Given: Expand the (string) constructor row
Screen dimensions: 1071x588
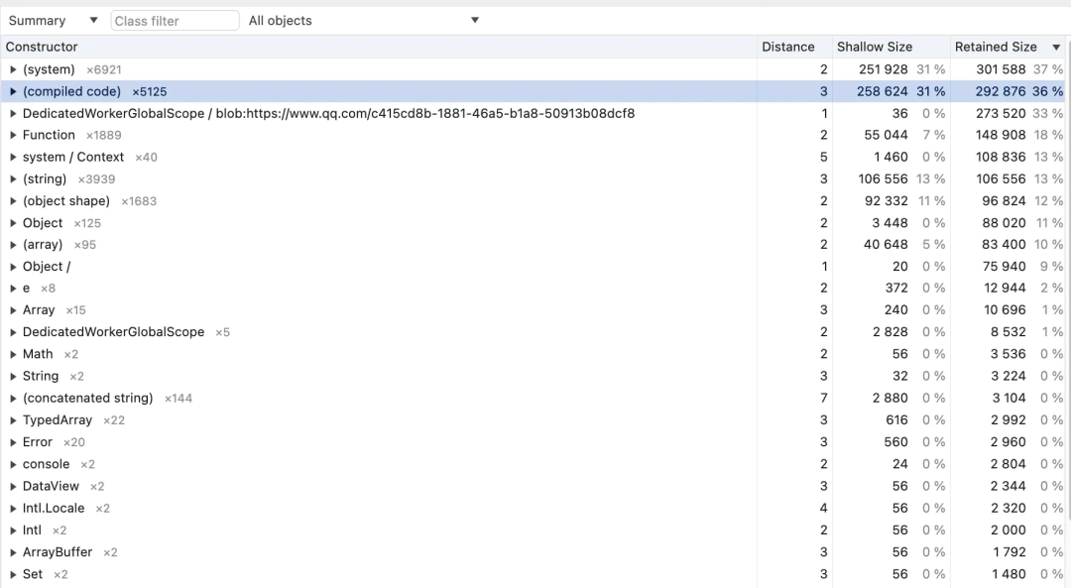Looking at the screenshot, I should [13, 179].
